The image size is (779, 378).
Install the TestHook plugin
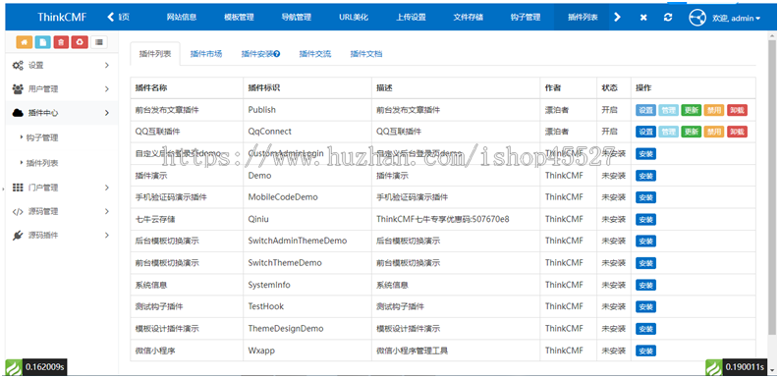tap(645, 307)
